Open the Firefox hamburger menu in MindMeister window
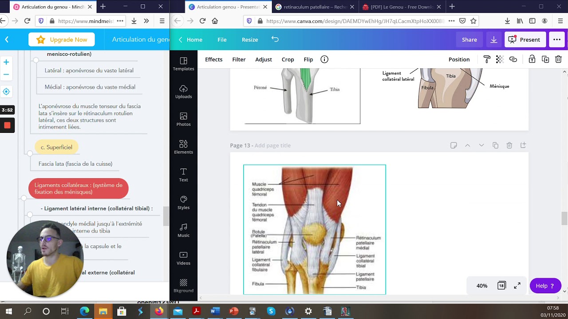Image resolution: width=568 pixels, height=319 pixels. [x=162, y=21]
